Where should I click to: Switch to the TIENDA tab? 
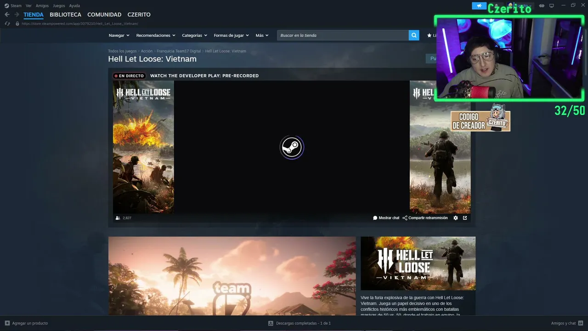click(34, 15)
